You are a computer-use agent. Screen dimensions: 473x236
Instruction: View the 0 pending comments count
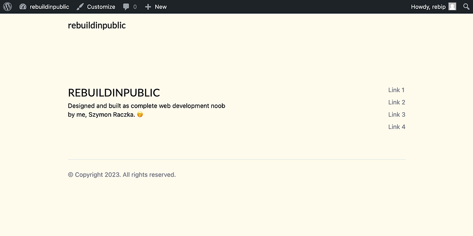tap(135, 7)
